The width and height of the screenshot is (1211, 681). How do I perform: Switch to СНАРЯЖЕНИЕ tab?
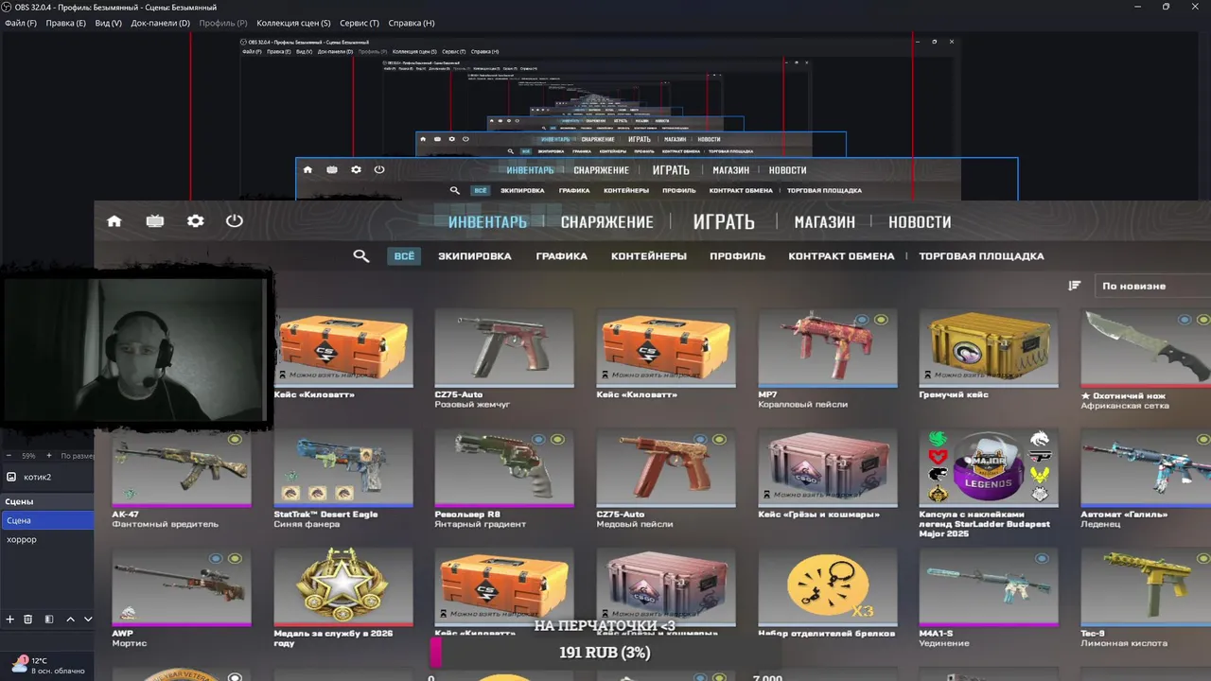pyautogui.click(x=606, y=222)
